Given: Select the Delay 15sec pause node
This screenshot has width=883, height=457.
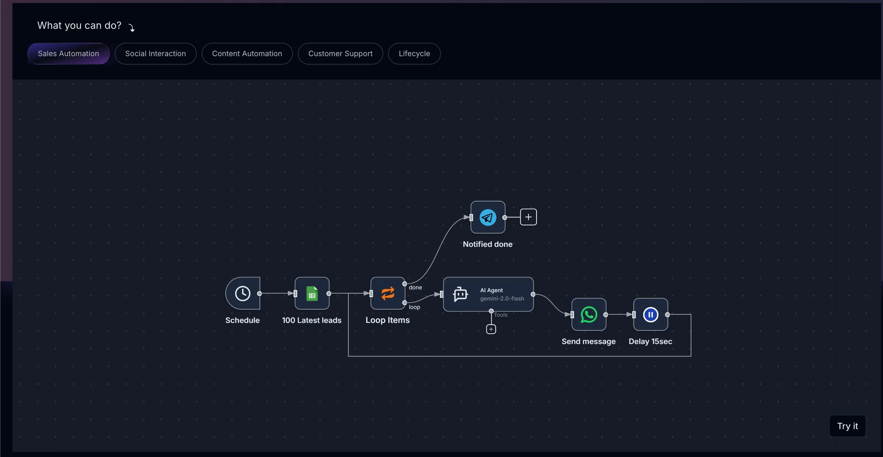Looking at the screenshot, I should coord(650,314).
